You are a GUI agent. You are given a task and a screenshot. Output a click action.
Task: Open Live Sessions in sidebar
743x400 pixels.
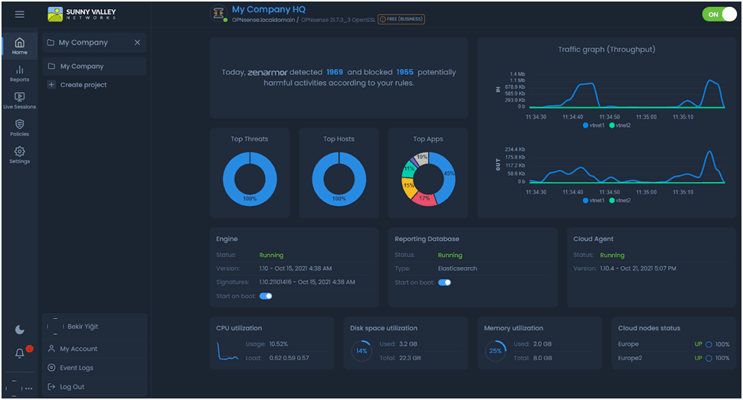(x=19, y=101)
